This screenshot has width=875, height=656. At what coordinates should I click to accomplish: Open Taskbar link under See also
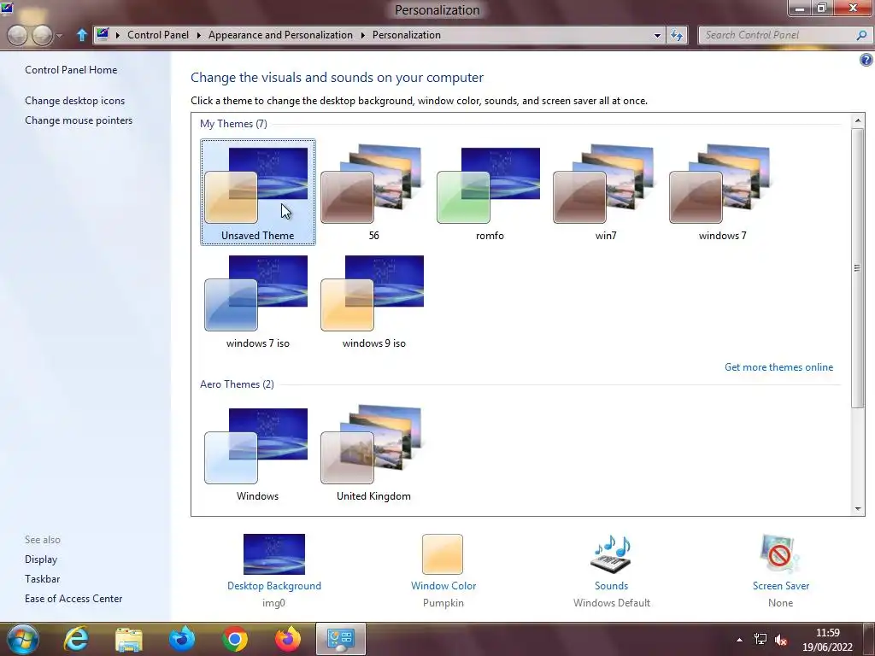coord(42,578)
